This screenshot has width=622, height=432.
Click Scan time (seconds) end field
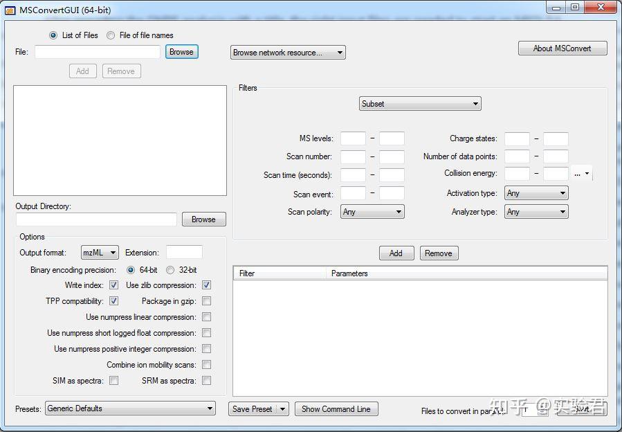click(392, 175)
